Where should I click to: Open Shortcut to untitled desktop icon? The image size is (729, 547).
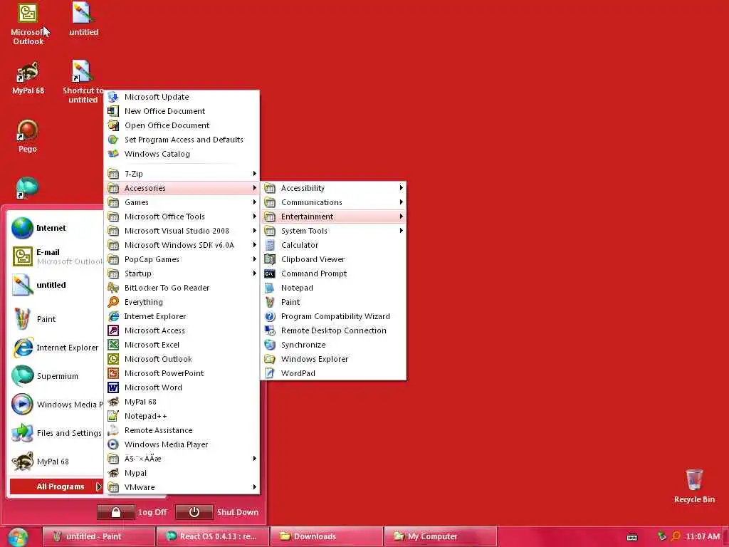pos(83,82)
